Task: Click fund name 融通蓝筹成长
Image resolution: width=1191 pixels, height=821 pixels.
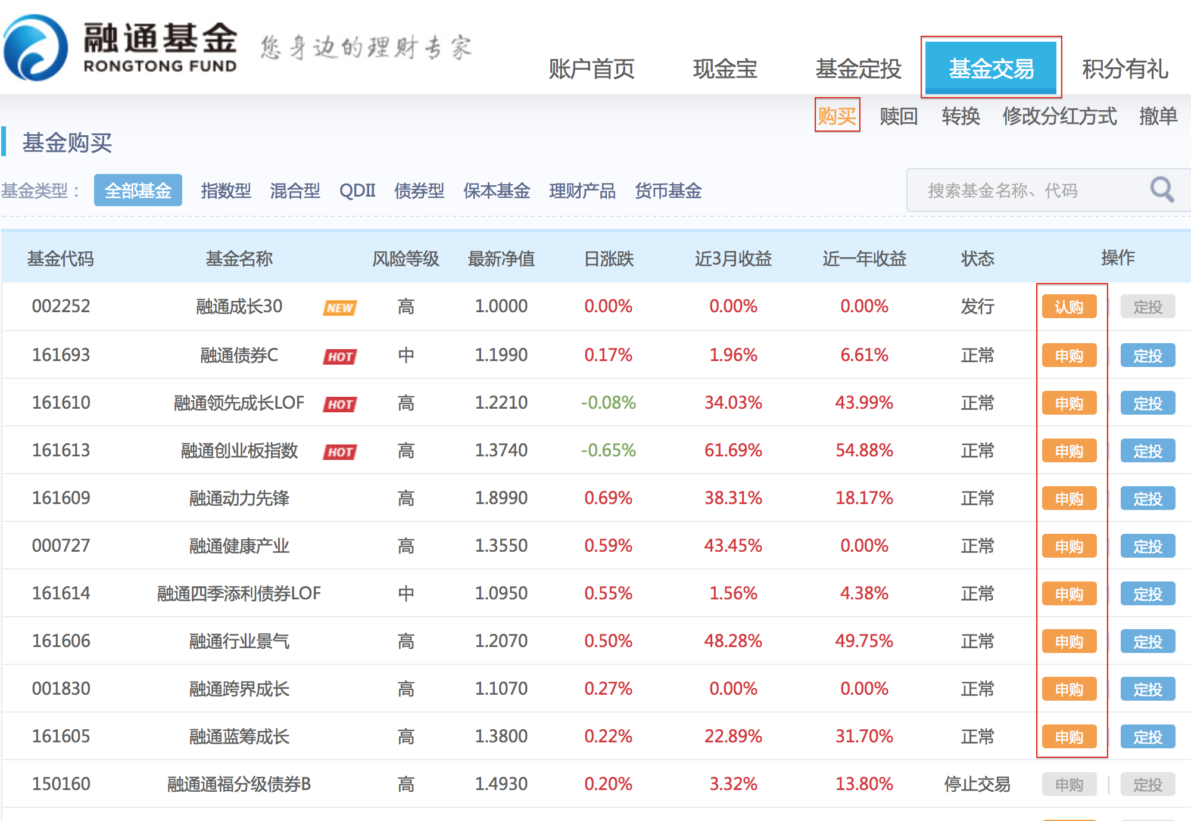Action: pos(239,736)
